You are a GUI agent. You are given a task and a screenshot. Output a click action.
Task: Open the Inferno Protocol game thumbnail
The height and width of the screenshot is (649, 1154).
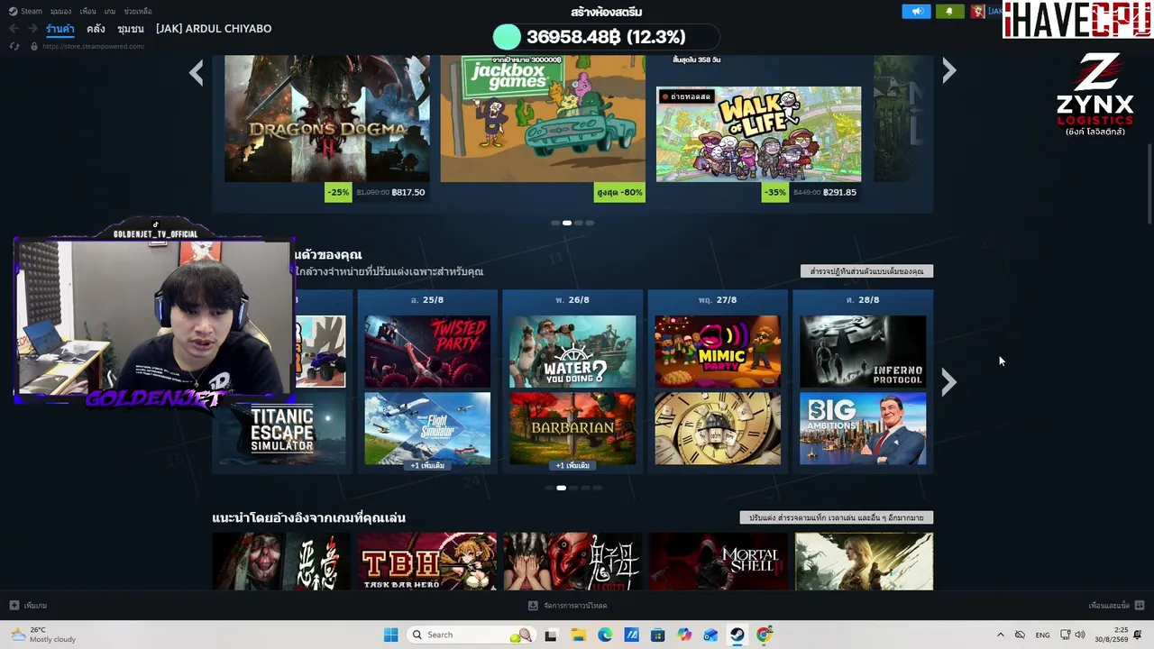(x=863, y=352)
